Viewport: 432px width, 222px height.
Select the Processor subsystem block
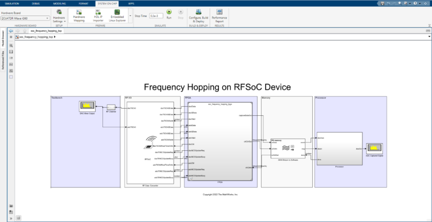pyautogui.click(x=340, y=149)
